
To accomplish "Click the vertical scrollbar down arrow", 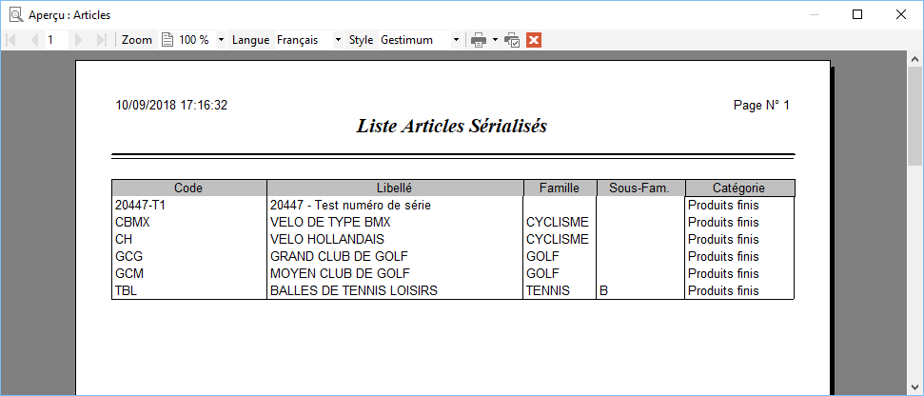I will coord(915,387).
